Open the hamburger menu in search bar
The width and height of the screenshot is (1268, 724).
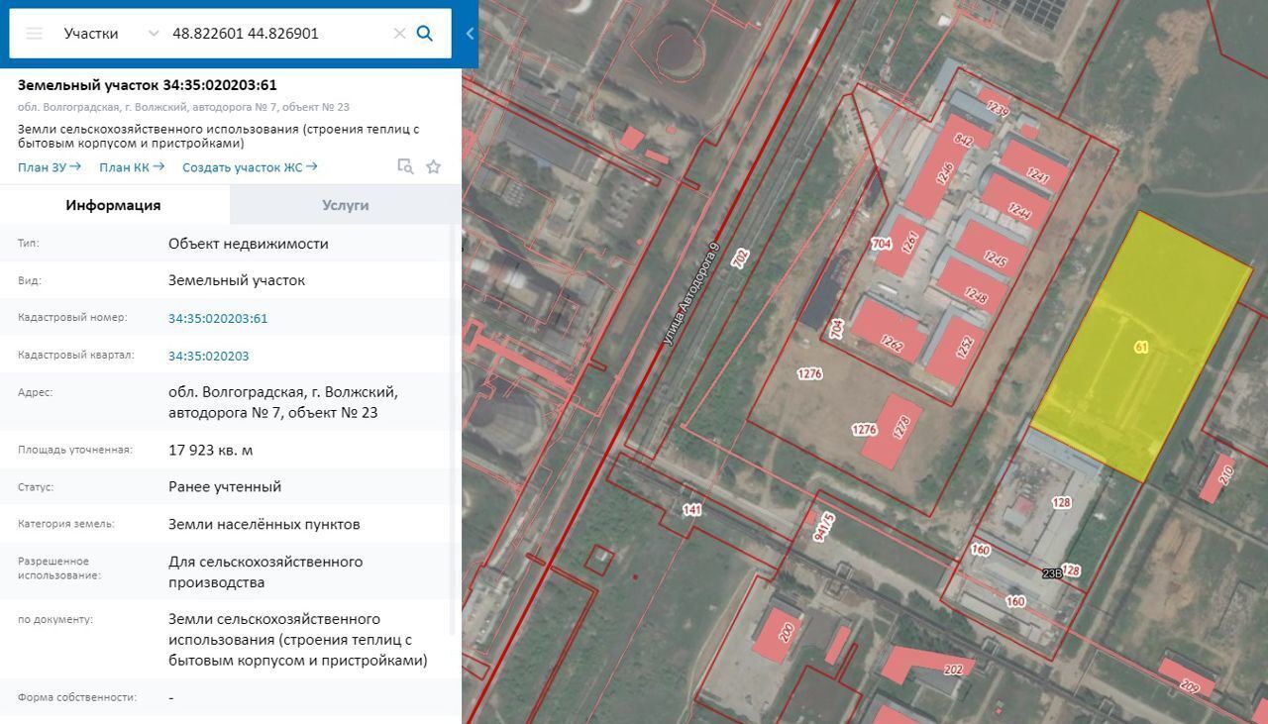point(35,34)
